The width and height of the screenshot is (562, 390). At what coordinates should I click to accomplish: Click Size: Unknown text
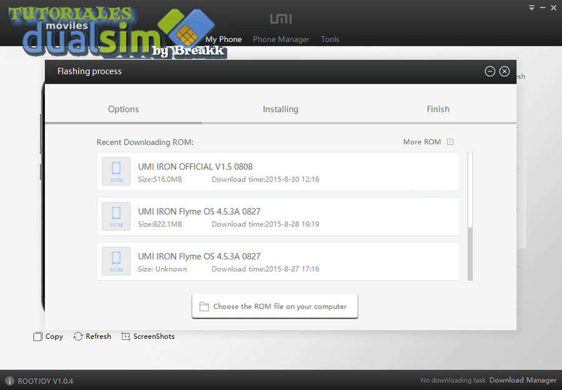tap(162, 269)
